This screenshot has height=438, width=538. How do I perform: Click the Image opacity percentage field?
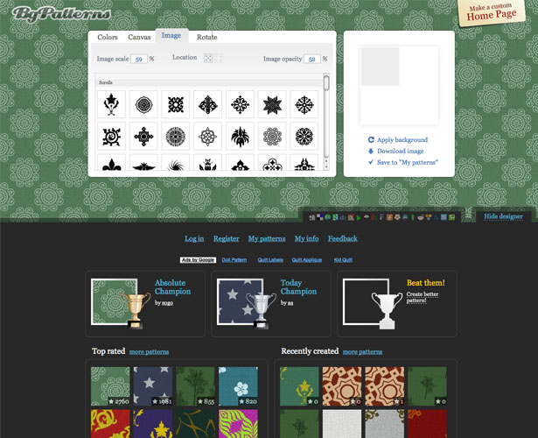(312, 59)
